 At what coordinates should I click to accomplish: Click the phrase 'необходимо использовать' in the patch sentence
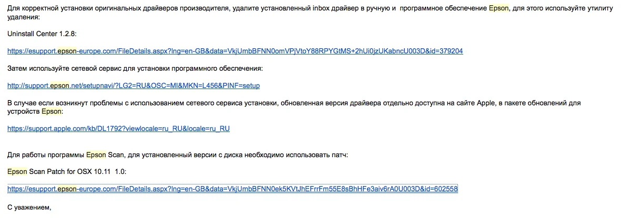287,155
